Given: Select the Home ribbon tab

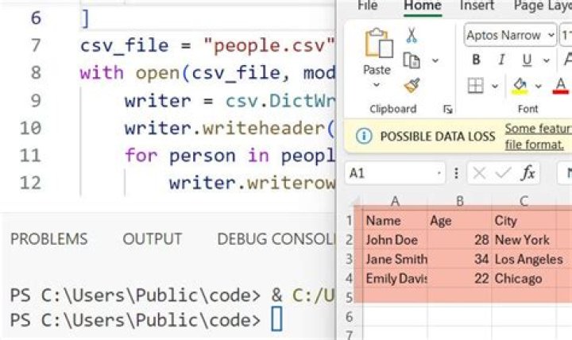Looking at the screenshot, I should (x=423, y=5).
